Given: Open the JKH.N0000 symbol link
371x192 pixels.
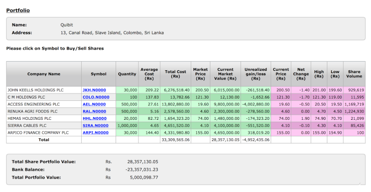Looking at the screenshot, I should pyautogui.click(x=94, y=90).
